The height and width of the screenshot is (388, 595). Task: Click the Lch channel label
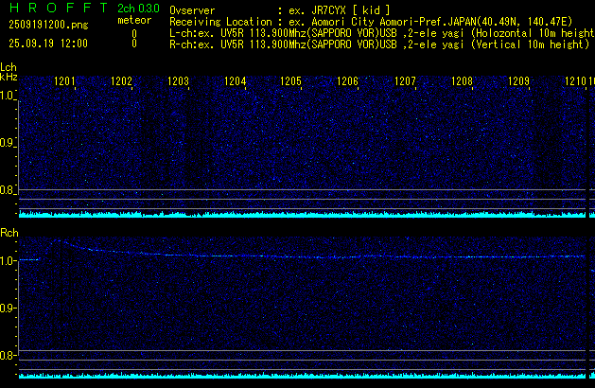pos(9,67)
